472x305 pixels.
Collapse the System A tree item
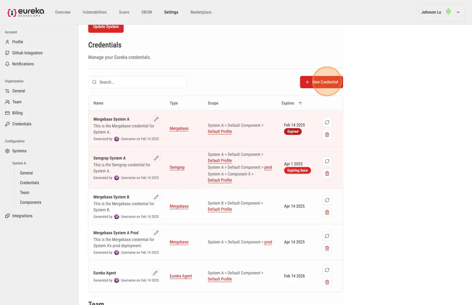(19, 163)
